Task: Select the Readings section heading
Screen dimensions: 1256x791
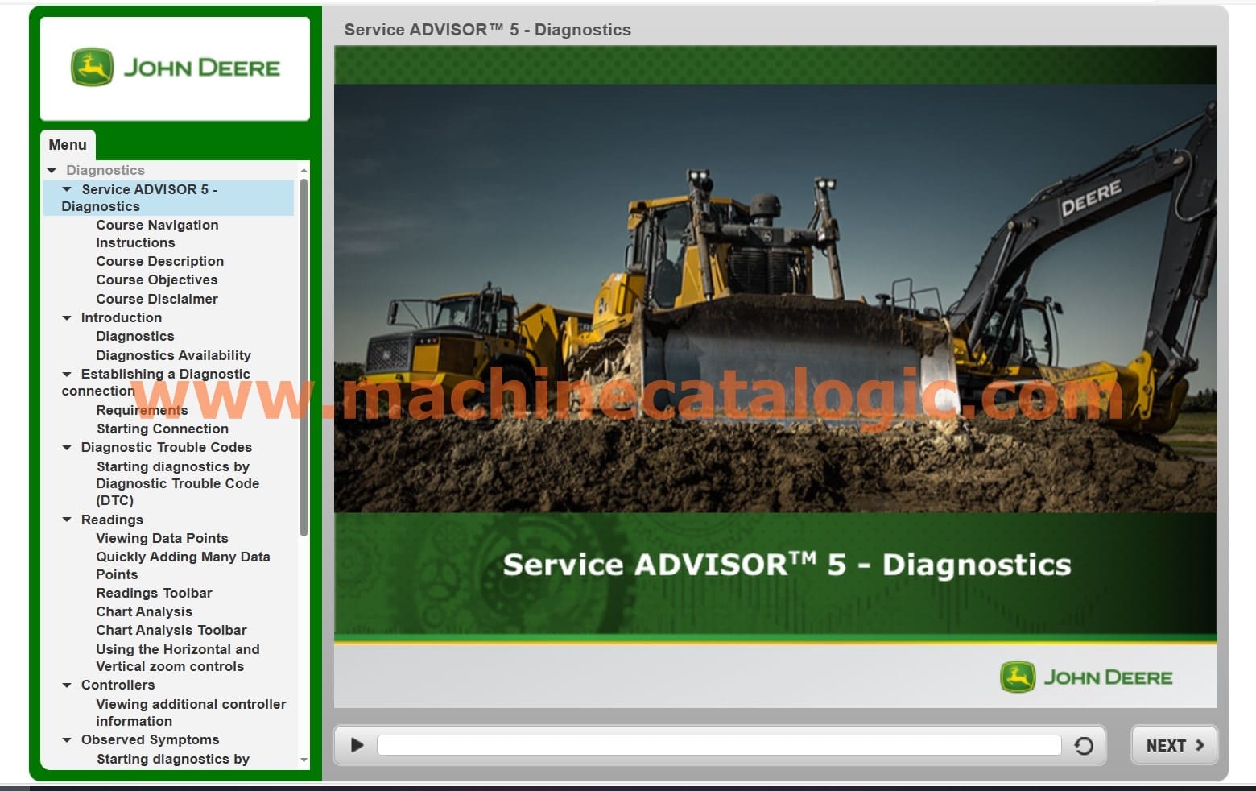Action: pyautogui.click(x=112, y=520)
